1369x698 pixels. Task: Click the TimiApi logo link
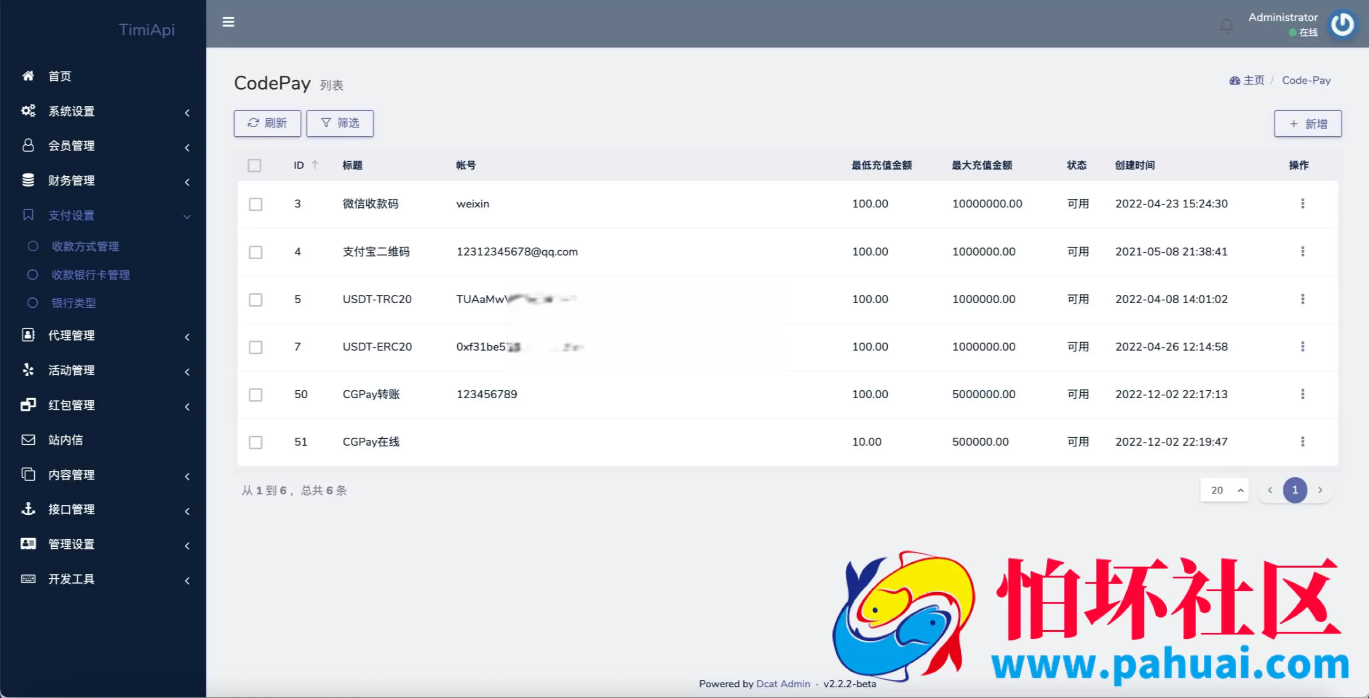(x=147, y=29)
